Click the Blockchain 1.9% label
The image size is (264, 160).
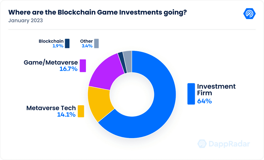point(51,43)
